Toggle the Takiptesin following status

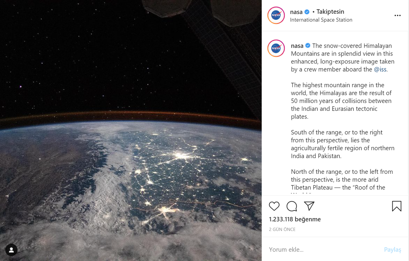click(x=330, y=12)
